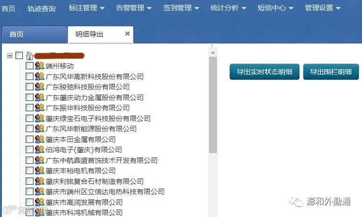
Task: Check the root node checkbox
Action: click(19, 55)
